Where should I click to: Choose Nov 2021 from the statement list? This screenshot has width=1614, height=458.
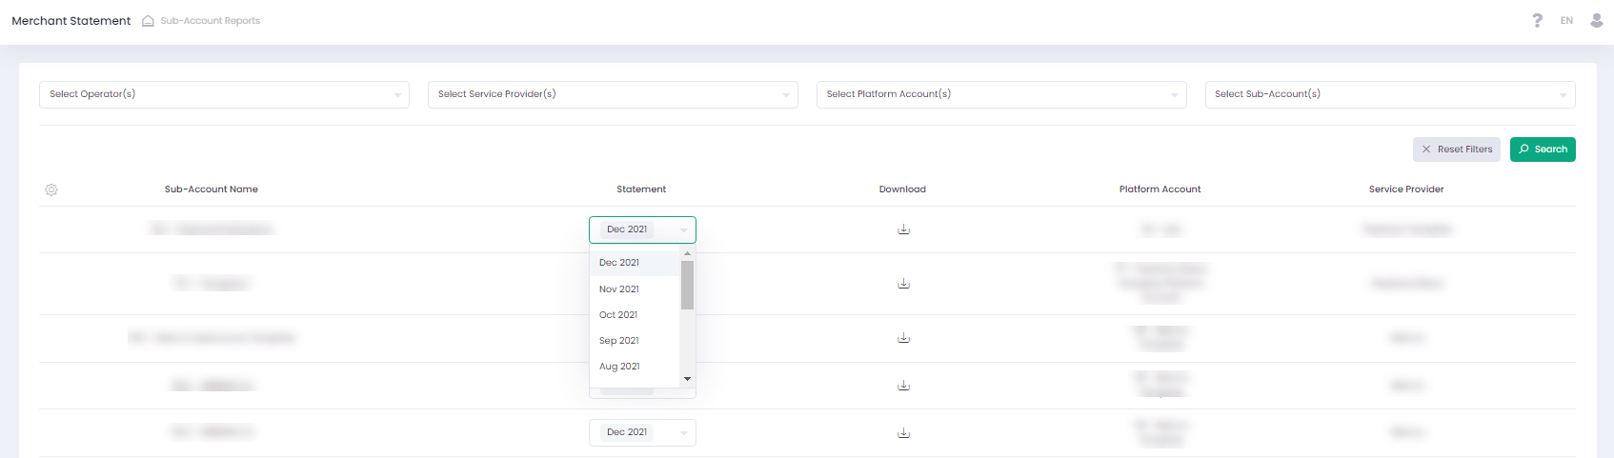(x=619, y=289)
